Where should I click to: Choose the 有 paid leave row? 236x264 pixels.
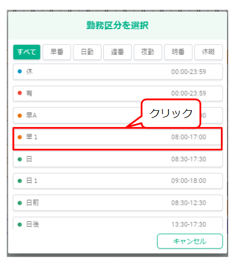click(x=118, y=93)
